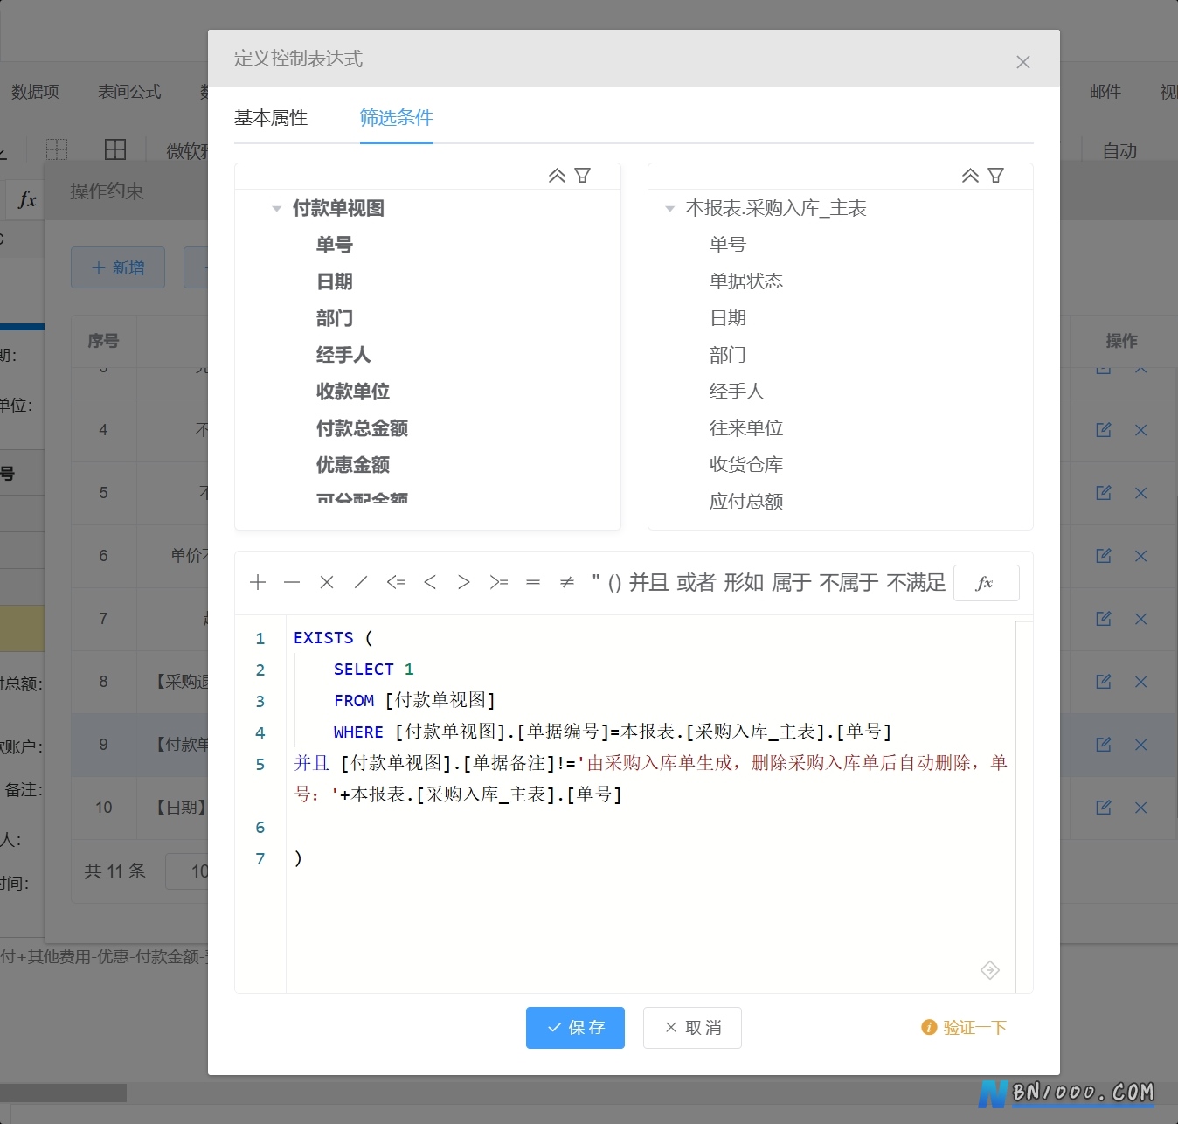Select 部门 under 付款单视图
The width and height of the screenshot is (1178, 1124).
point(335,318)
